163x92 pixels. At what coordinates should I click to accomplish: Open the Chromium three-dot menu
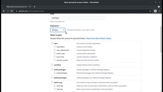click(x=159, y=11)
